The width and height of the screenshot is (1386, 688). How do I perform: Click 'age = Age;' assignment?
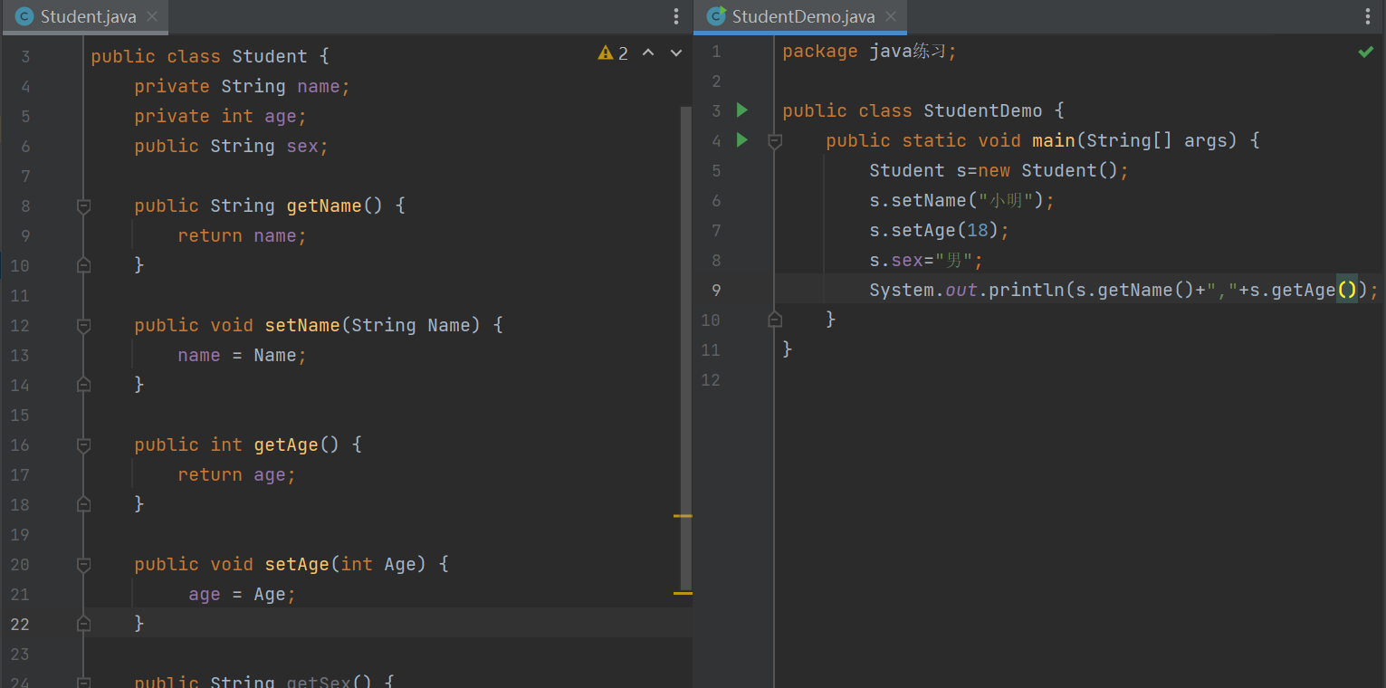click(243, 595)
